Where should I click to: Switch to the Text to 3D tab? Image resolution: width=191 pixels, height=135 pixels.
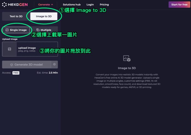point(16,16)
